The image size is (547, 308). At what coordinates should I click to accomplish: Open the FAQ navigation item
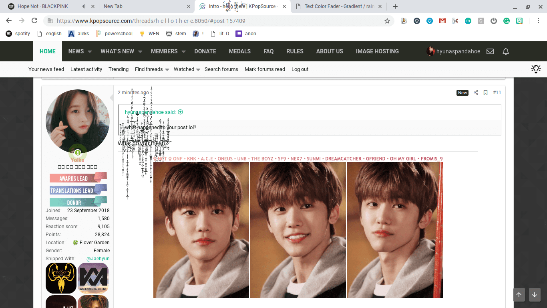269,51
